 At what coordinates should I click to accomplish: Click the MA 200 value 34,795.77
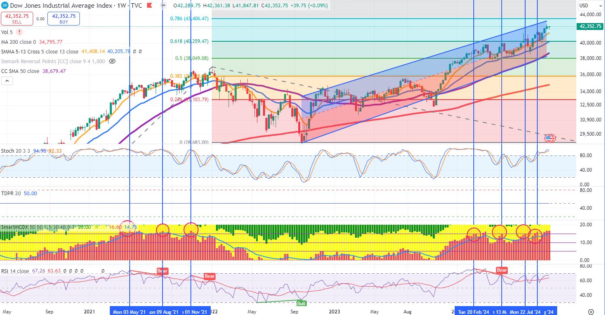[51, 42]
